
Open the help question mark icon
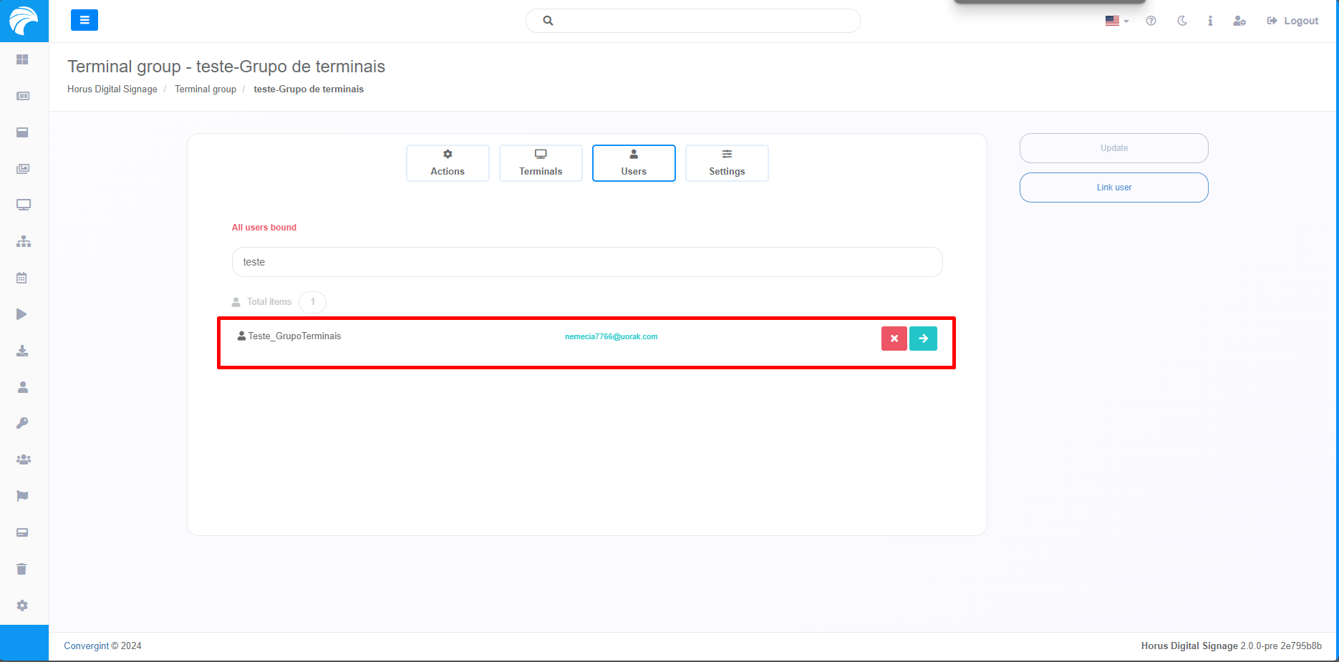pos(1151,21)
